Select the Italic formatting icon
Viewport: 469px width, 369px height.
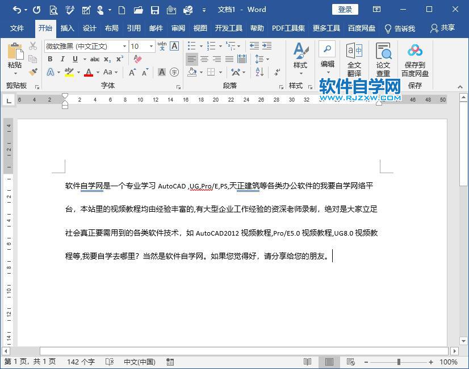[x=62, y=59]
